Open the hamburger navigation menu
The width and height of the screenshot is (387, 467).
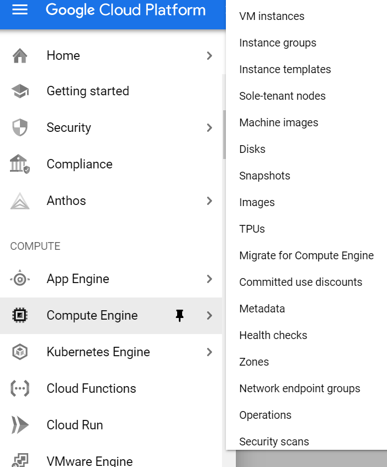(20, 10)
